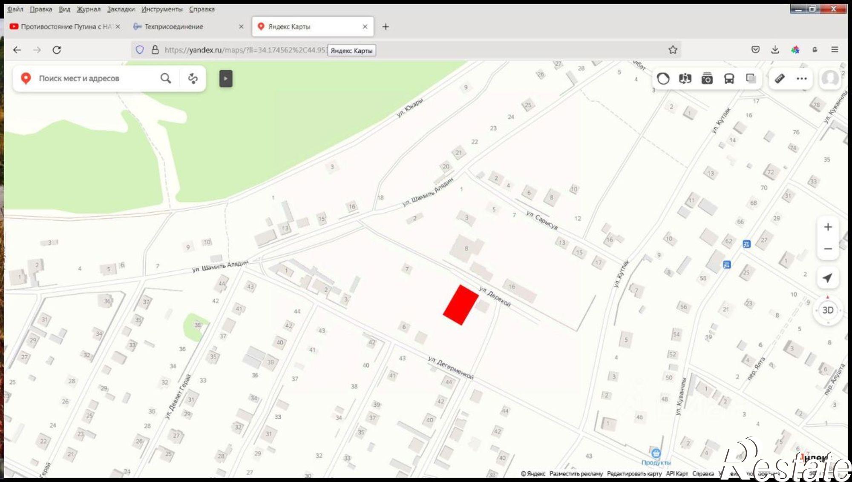Image resolution: width=852 pixels, height=482 pixels.
Task: Open route planner icon
Action: 193,78
